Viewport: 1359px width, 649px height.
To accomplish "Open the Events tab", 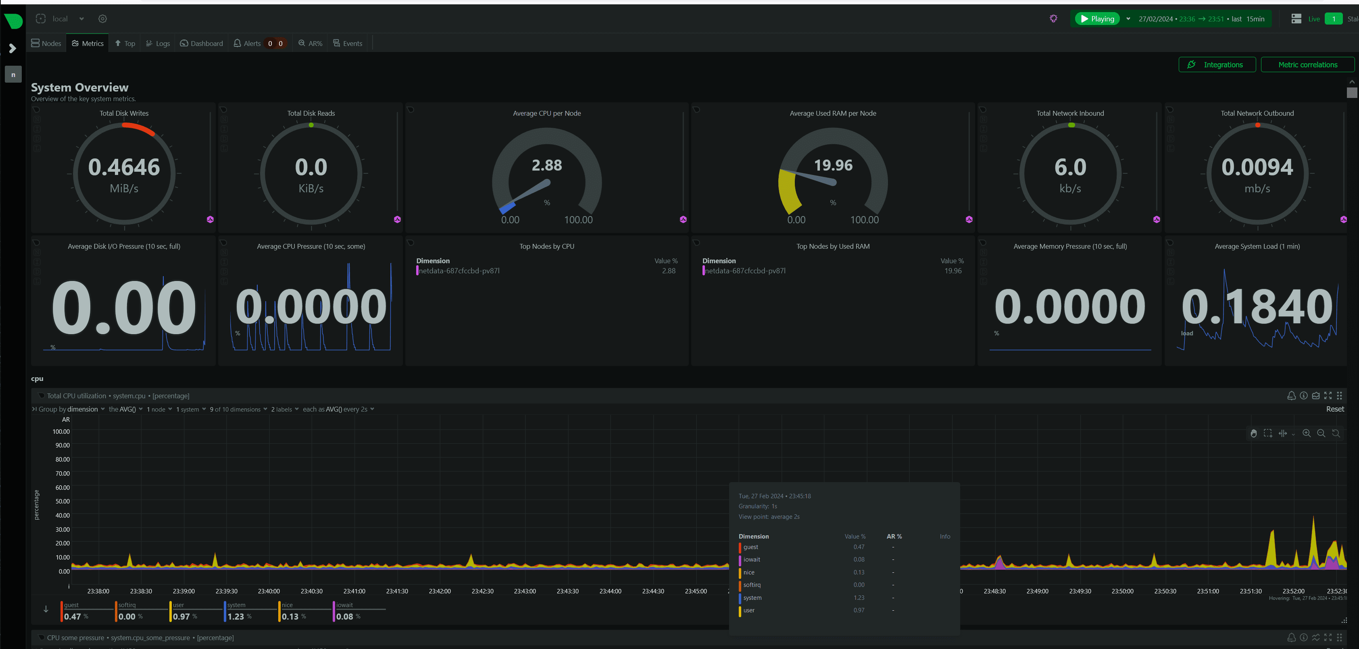I will [x=348, y=43].
